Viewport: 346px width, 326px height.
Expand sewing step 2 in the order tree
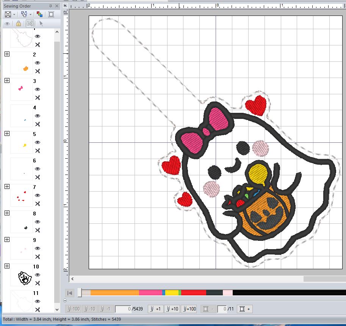[x=7, y=54]
